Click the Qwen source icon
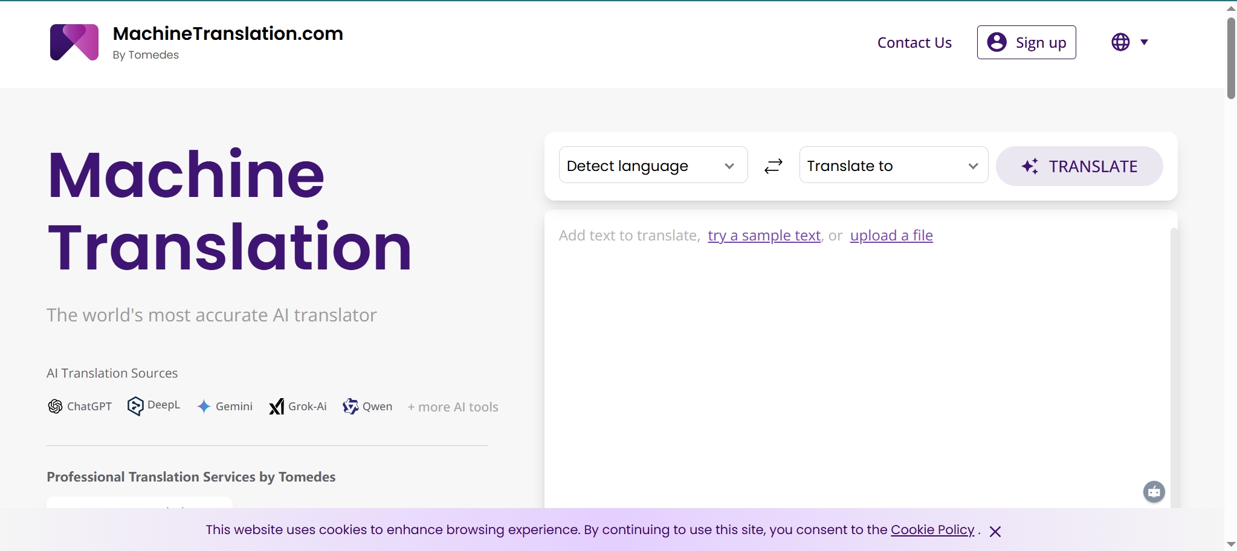 (x=350, y=407)
